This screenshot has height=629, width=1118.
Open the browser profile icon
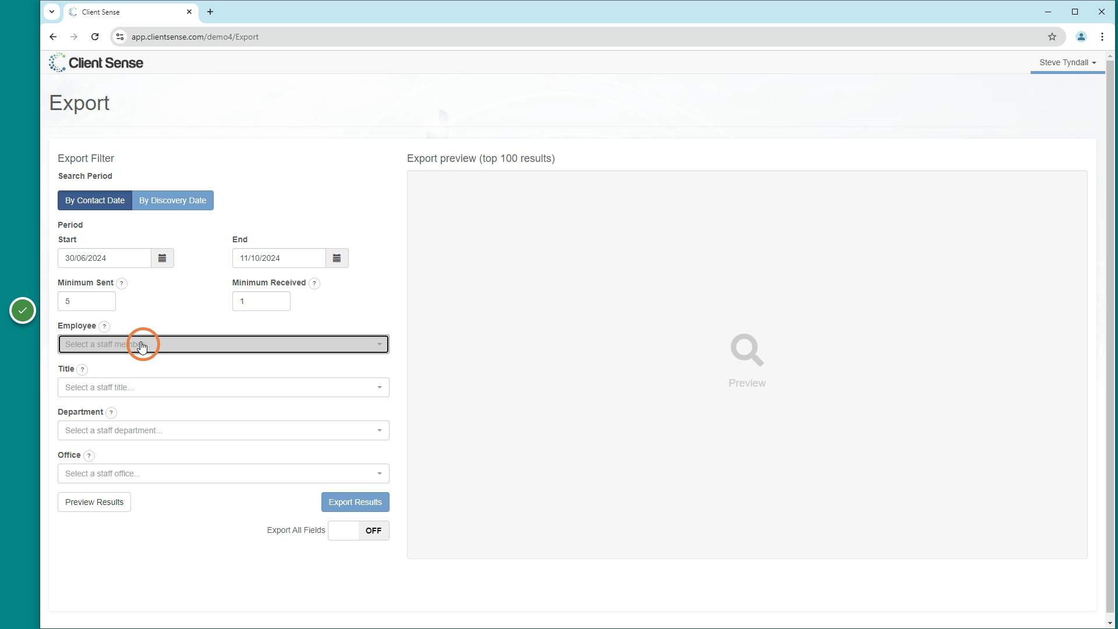(x=1081, y=37)
